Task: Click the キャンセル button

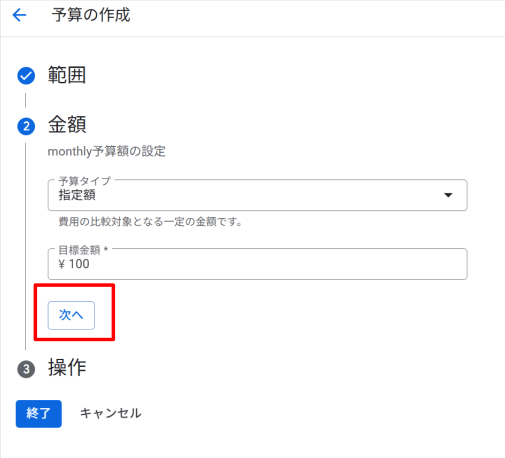Action: pyautogui.click(x=111, y=413)
